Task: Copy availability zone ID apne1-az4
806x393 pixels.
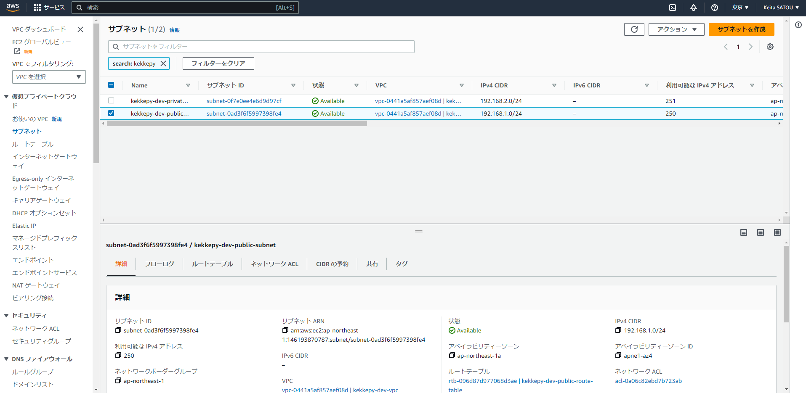Action: (618, 356)
